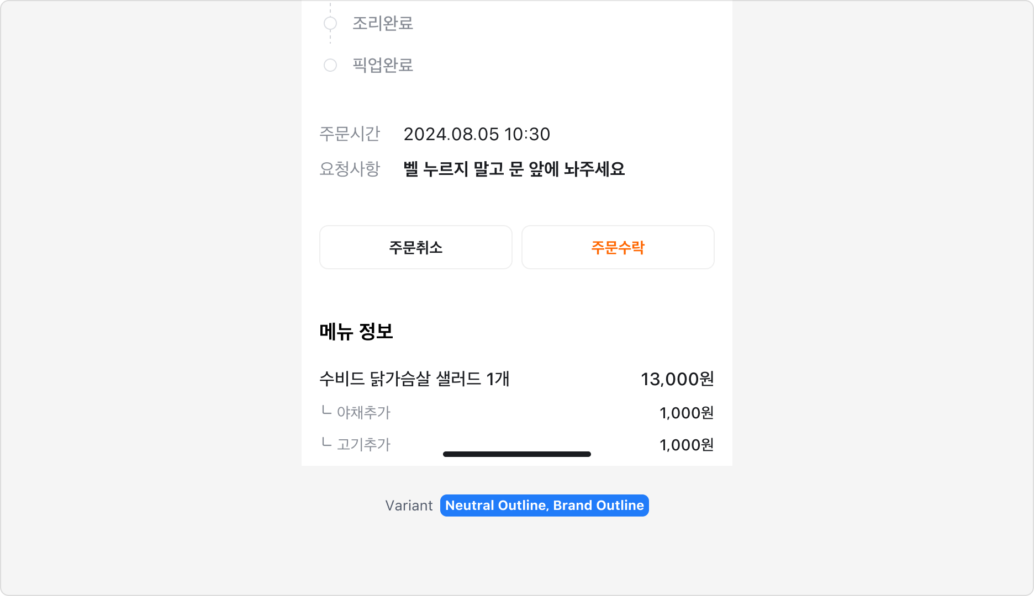Image resolution: width=1034 pixels, height=596 pixels.
Task: Select the 조리완료 status circle
Action: click(330, 23)
